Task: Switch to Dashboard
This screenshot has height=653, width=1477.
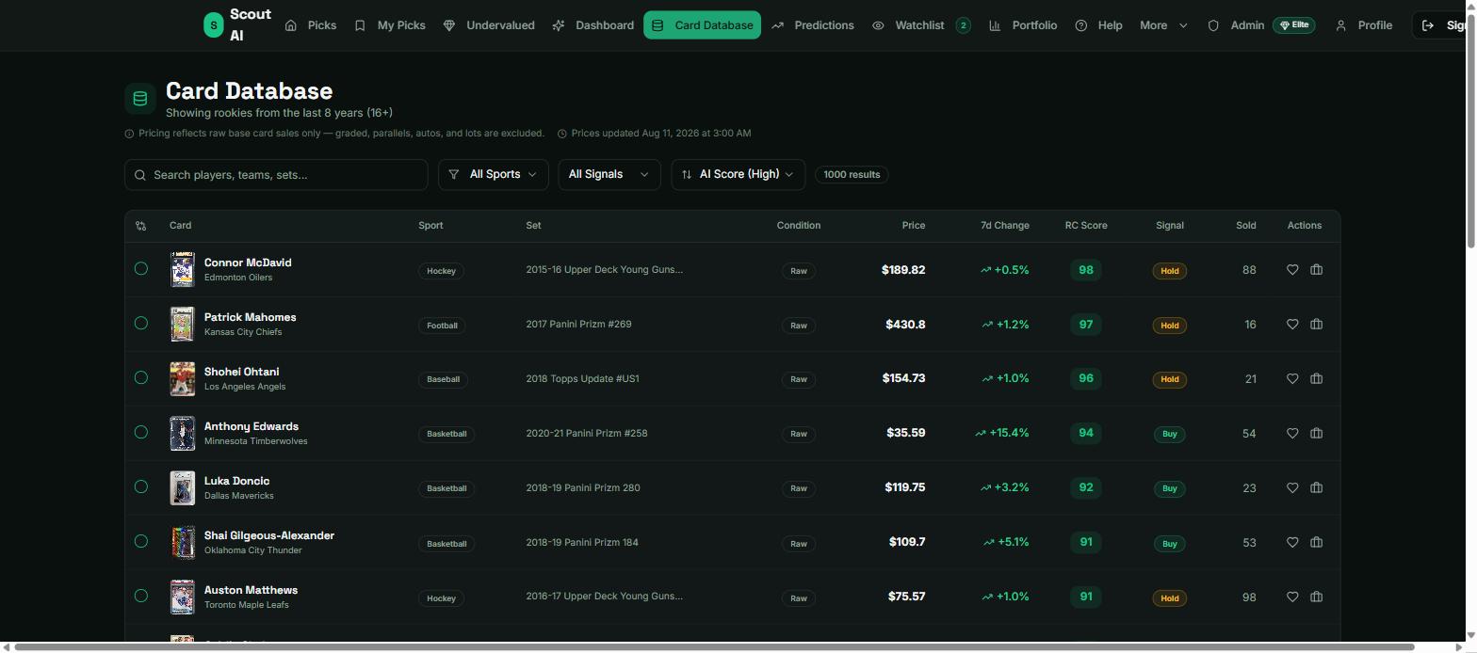Action: (593, 25)
